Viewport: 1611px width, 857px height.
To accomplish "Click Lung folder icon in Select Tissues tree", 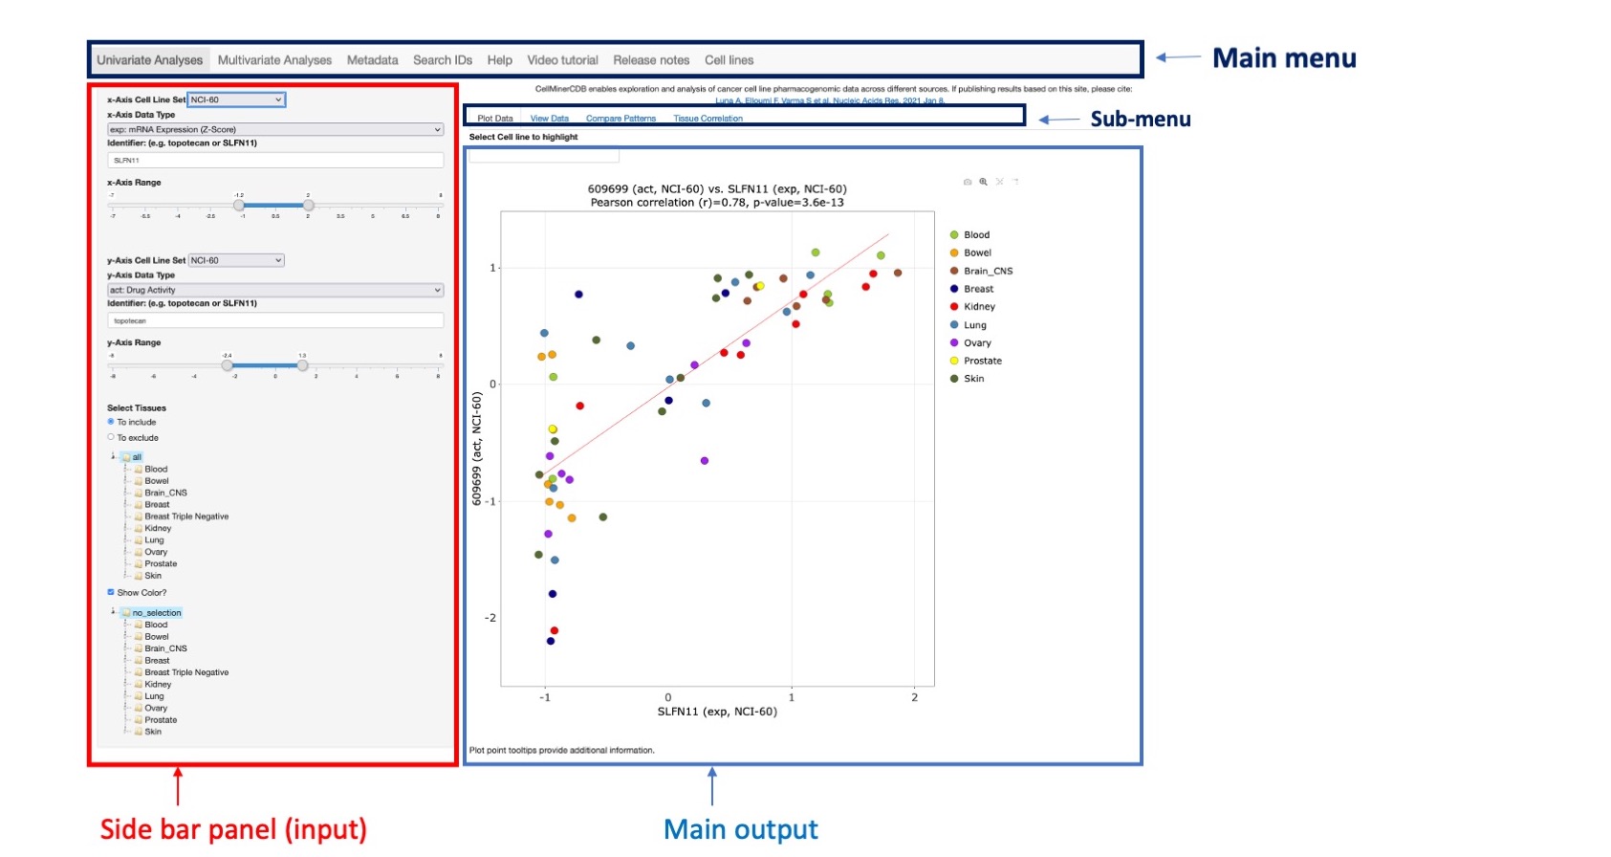I will pyautogui.click(x=139, y=540).
